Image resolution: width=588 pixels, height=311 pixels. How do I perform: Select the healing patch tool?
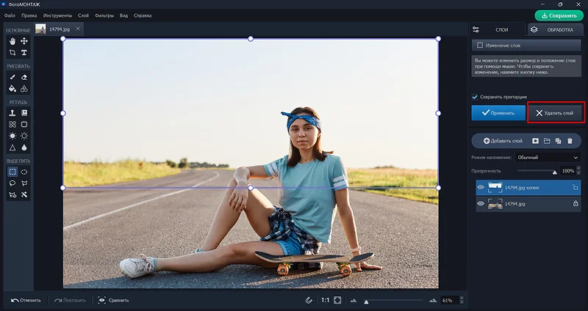12,124
